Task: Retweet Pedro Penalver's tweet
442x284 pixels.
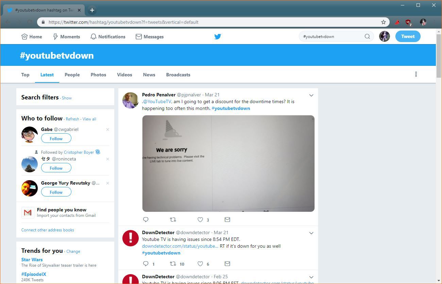Action: tap(173, 220)
